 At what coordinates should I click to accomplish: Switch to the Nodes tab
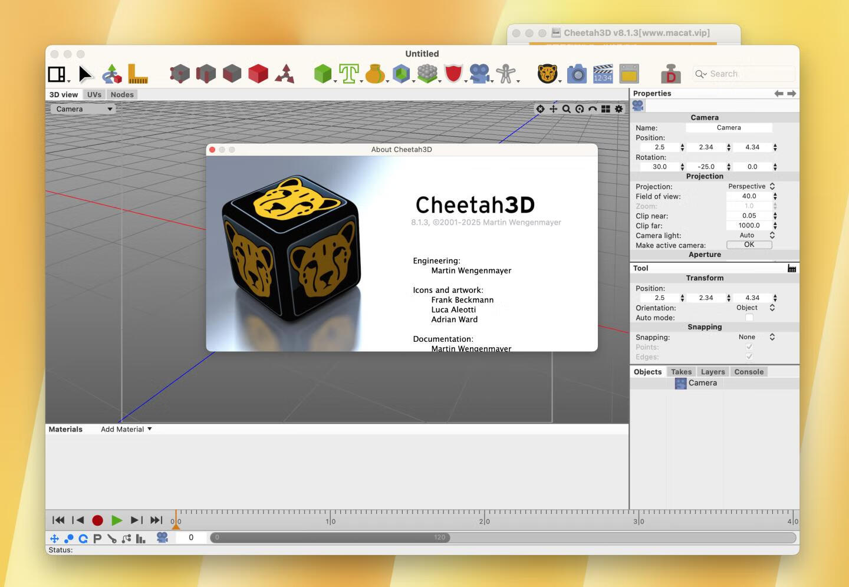[122, 94]
